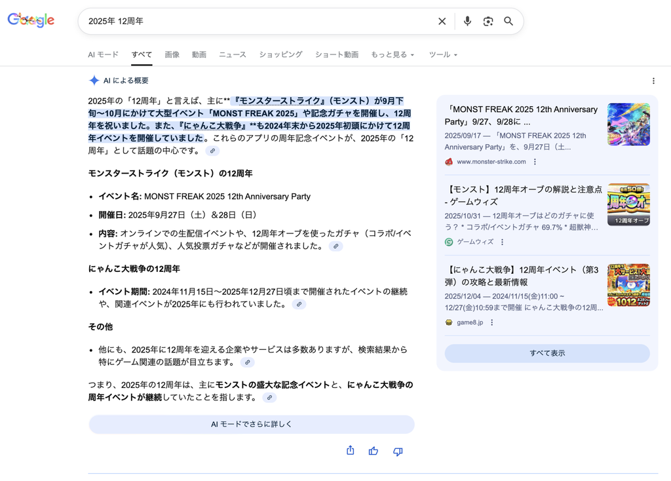Open the ツール dropdown
671x481 pixels.
click(442, 55)
